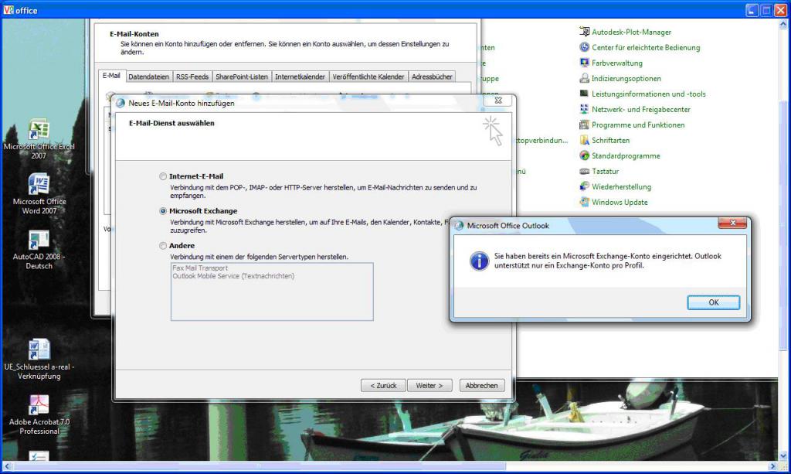Launch the AutoCAD 2008 - Deutsch shortcut icon
Screen dimensions: 791x474
pyautogui.click(x=39, y=240)
